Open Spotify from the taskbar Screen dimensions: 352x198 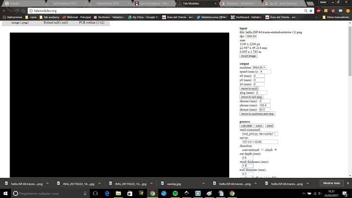tap(175, 193)
